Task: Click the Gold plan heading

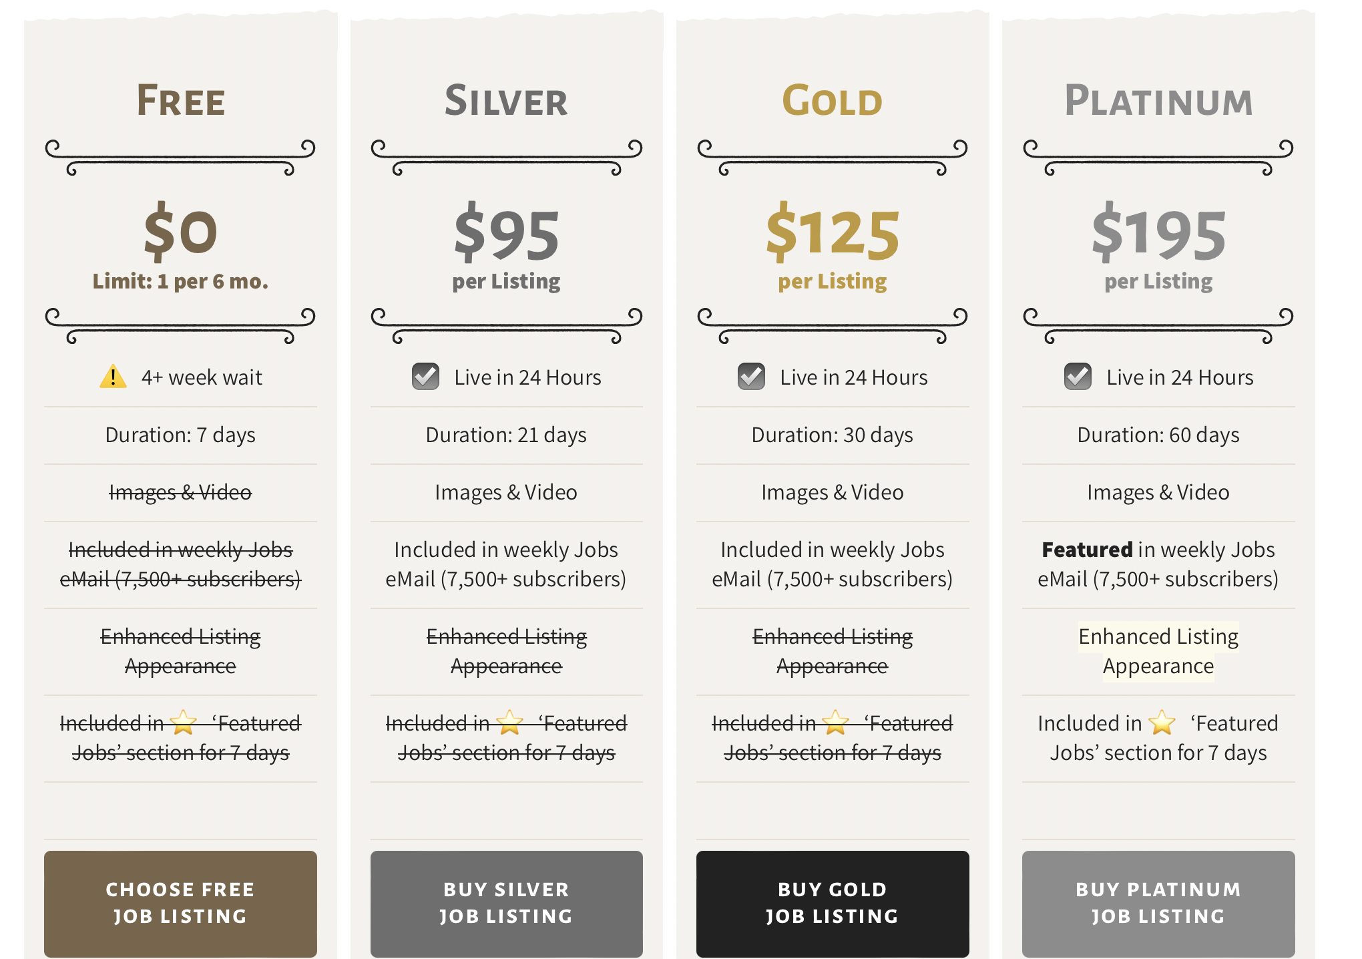Action: 833,100
